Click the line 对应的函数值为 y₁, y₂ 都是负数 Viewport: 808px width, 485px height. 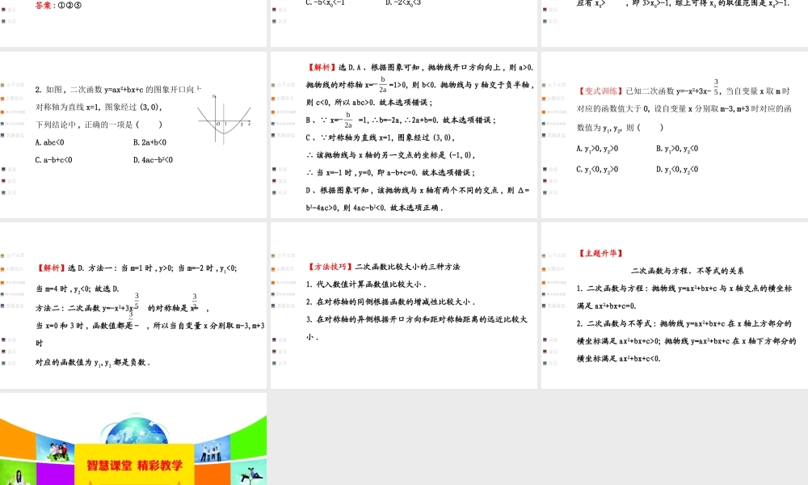pos(93,362)
